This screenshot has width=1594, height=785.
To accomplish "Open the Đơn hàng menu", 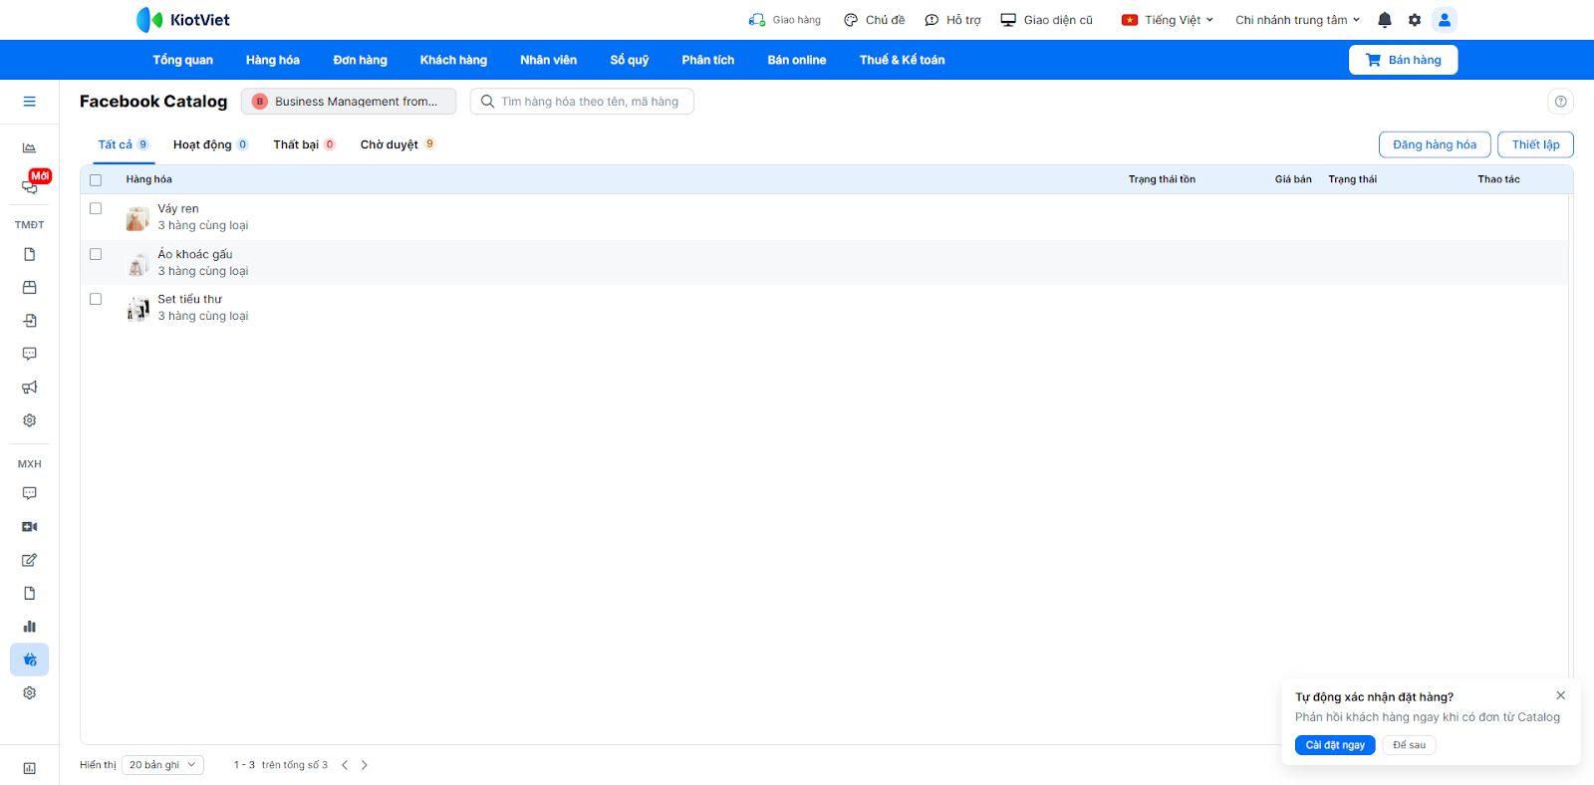I will [360, 60].
